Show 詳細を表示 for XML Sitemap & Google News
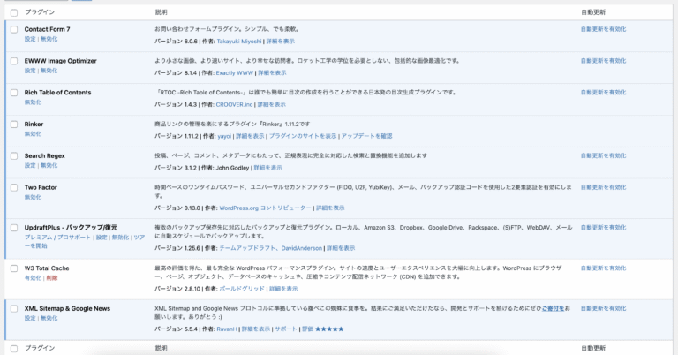 tap(255, 329)
